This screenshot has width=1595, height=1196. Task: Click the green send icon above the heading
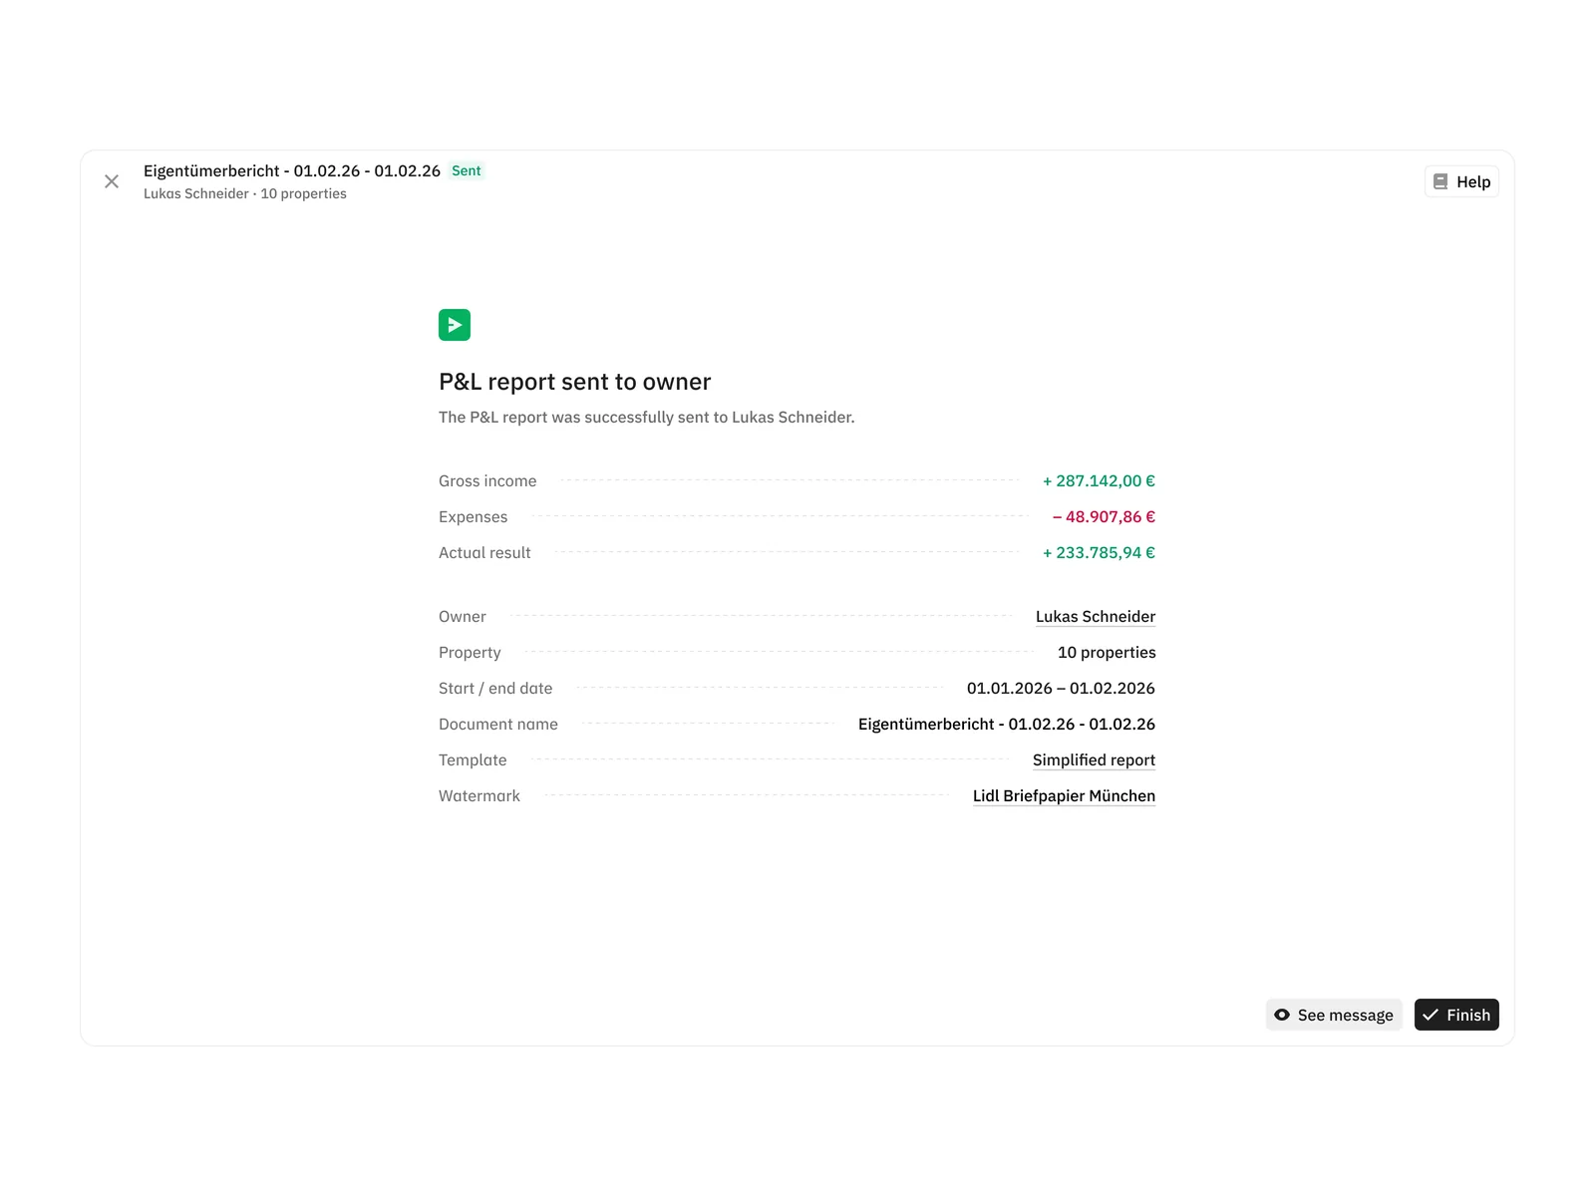point(455,325)
